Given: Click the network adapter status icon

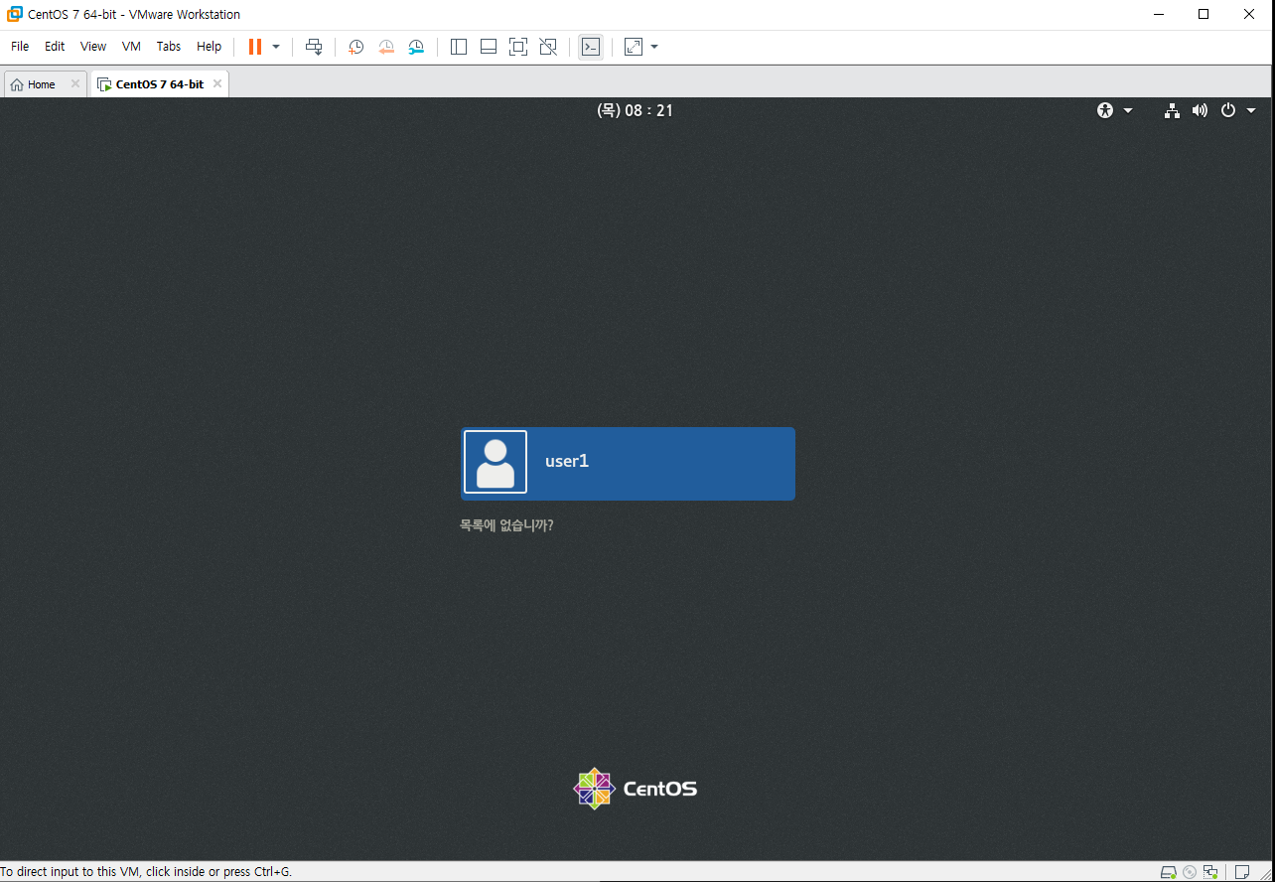Looking at the screenshot, I should [x=1209, y=872].
